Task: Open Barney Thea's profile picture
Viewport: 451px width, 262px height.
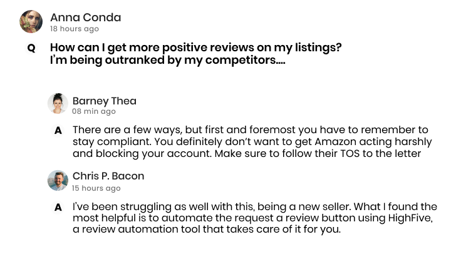Action: click(x=58, y=104)
